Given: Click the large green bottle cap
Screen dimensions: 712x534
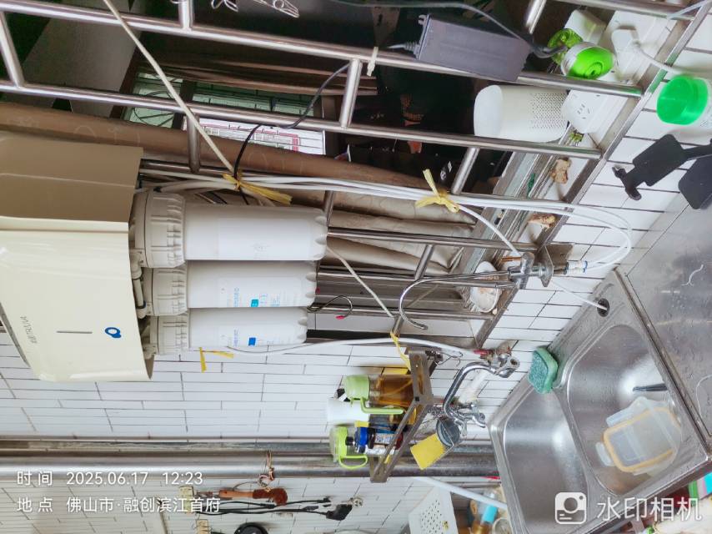Looking at the screenshot, I should click(x=682, y=99).
